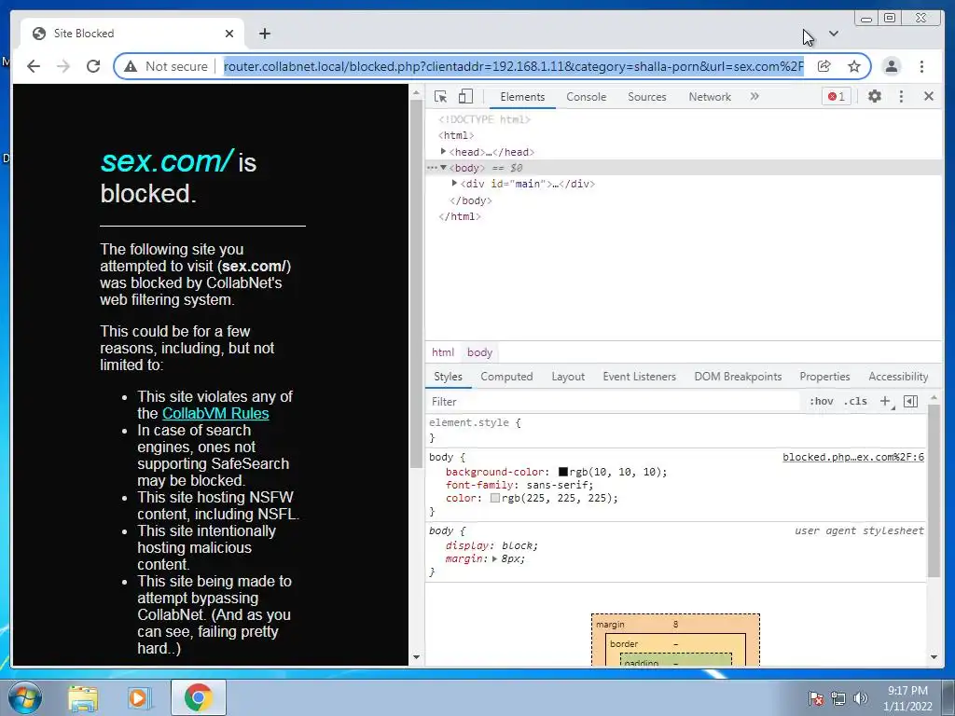Click the Styles pane scrollbar thumb
The height and width of the screenshot is (716, 955).
pyautogui.click(x=934, y=490)
